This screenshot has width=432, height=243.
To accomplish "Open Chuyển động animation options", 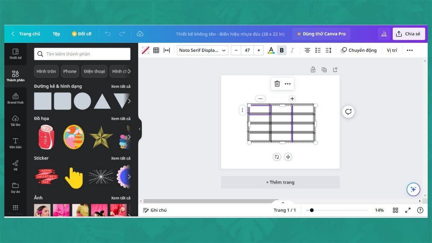I will (359, 50).
